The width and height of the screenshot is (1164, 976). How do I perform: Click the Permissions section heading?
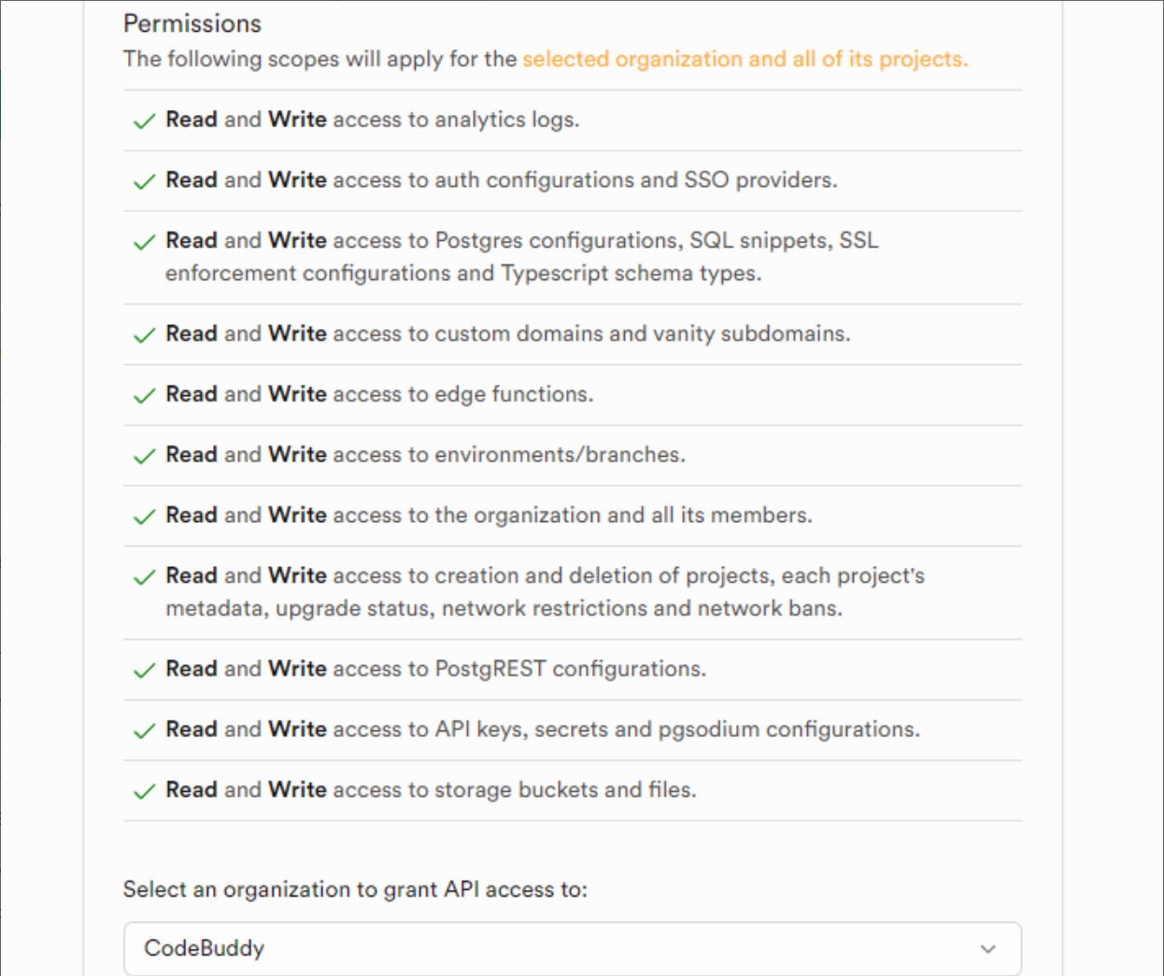click(192, 23)
